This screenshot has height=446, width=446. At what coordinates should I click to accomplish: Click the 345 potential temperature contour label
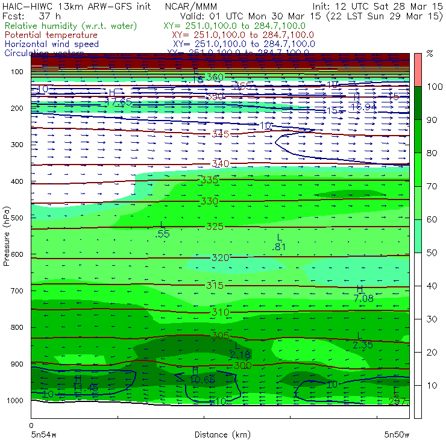[220, 134]
